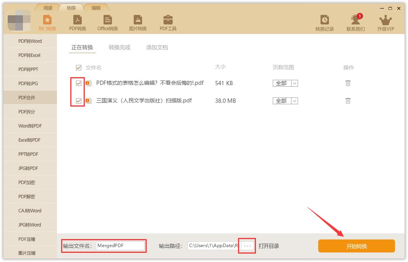The image size is (408, 262).
Task: View the 转换记录 conversion history
Action: click(x=325, y=22)
